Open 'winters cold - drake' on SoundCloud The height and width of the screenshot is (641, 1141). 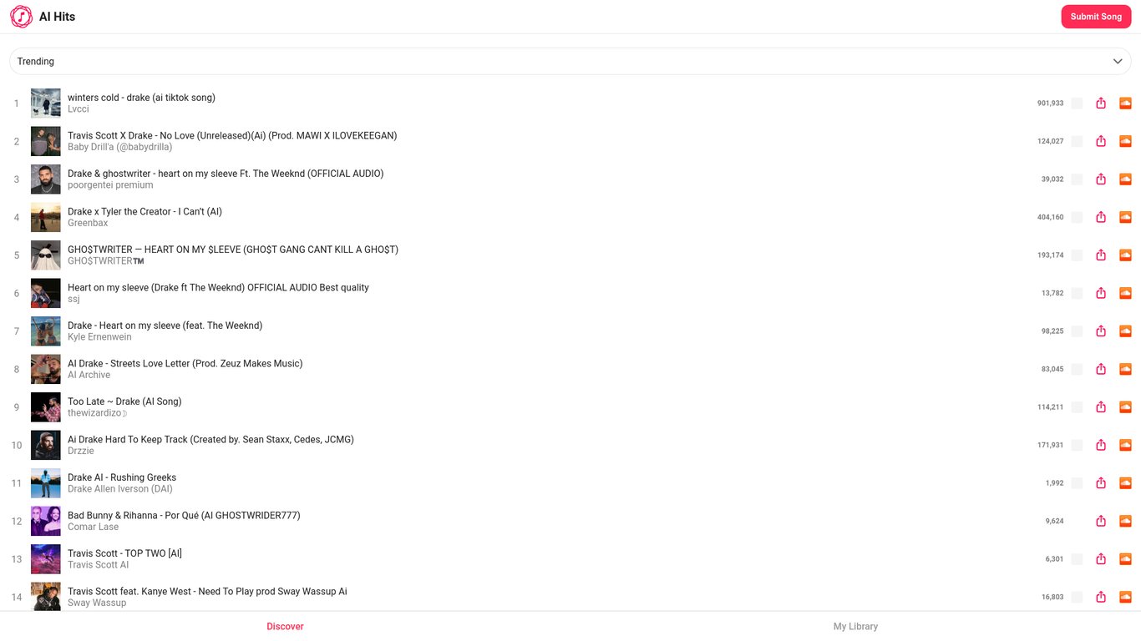[1125, 103]
